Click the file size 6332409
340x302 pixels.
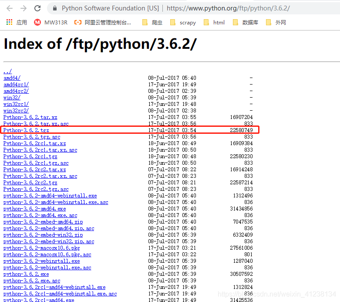(x=243, y=235)
